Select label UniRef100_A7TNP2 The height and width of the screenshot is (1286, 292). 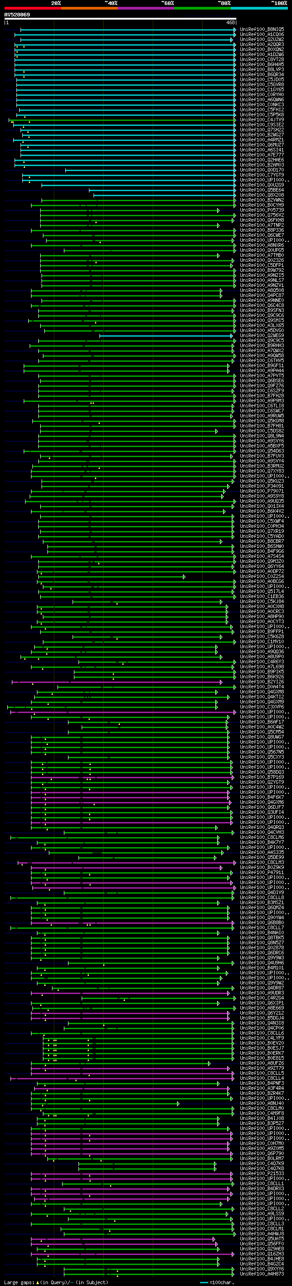pos(262,225)
